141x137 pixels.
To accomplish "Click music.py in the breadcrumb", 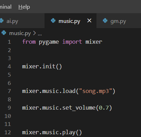I will click(20, 34).
